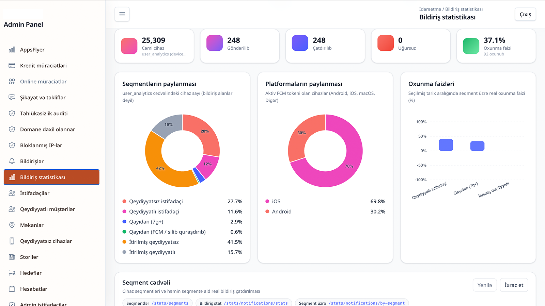The width and height of the screenshot is (545, 306).
Task: Click the Qeydiyyatlı istifadəçi bar in chart
Action: pos(446,145)
